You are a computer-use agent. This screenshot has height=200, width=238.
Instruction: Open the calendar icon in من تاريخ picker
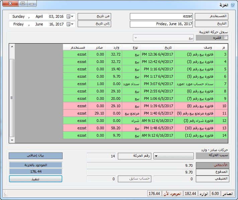pos(69,16)
